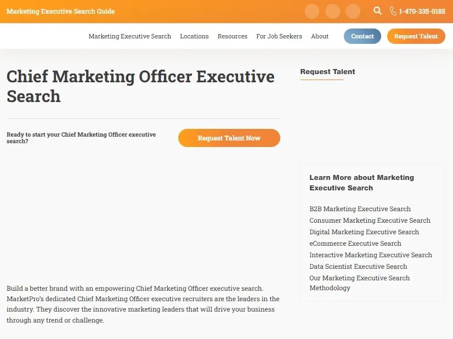Open Our Marketing Executive Search Methodology
This screenshot has height=339, width=453.
pyautogui.click(x=360, y=282)
